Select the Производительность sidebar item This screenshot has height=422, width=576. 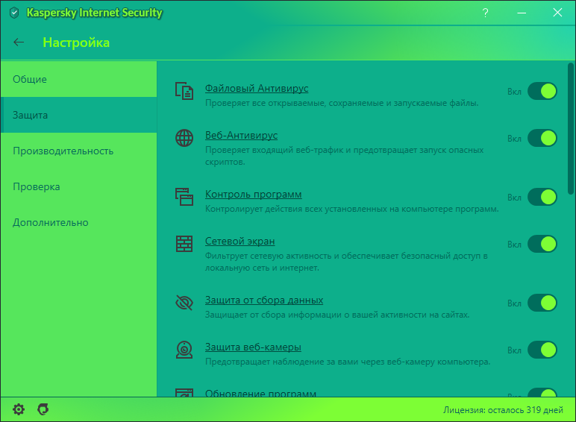point(63,151)
